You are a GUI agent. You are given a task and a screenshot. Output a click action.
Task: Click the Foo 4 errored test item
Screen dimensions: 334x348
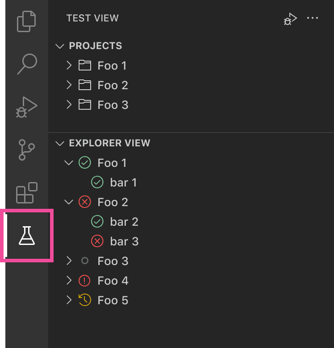click(113, 281)
